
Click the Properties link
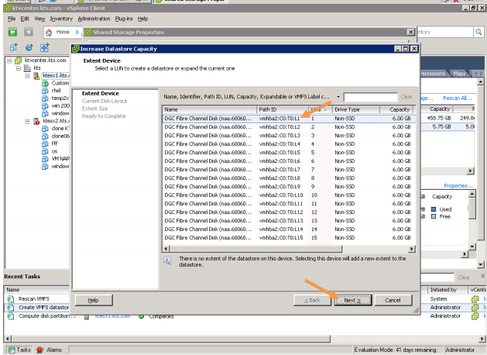click(x=458, y=185)
